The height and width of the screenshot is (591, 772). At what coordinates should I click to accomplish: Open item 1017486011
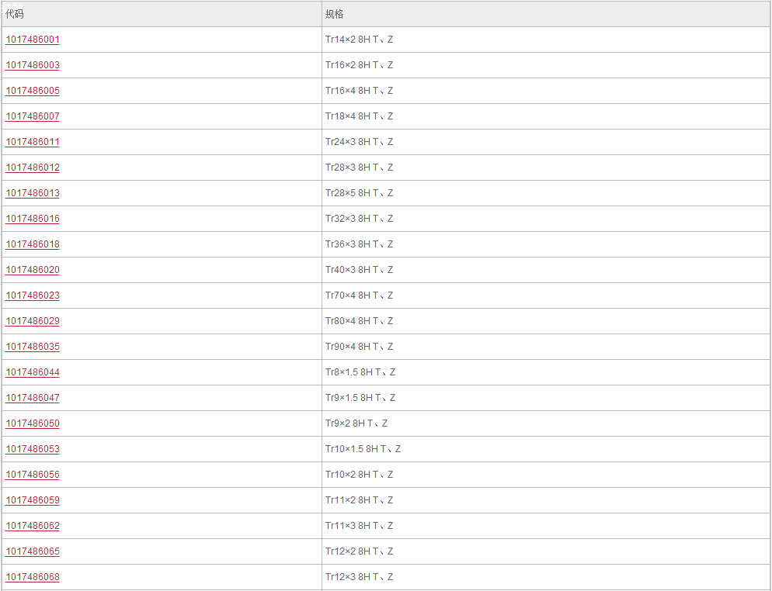33,142
